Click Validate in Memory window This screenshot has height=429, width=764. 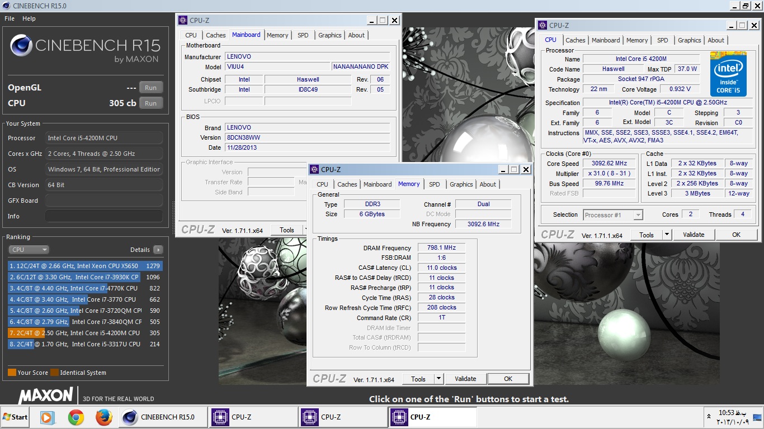465,379
